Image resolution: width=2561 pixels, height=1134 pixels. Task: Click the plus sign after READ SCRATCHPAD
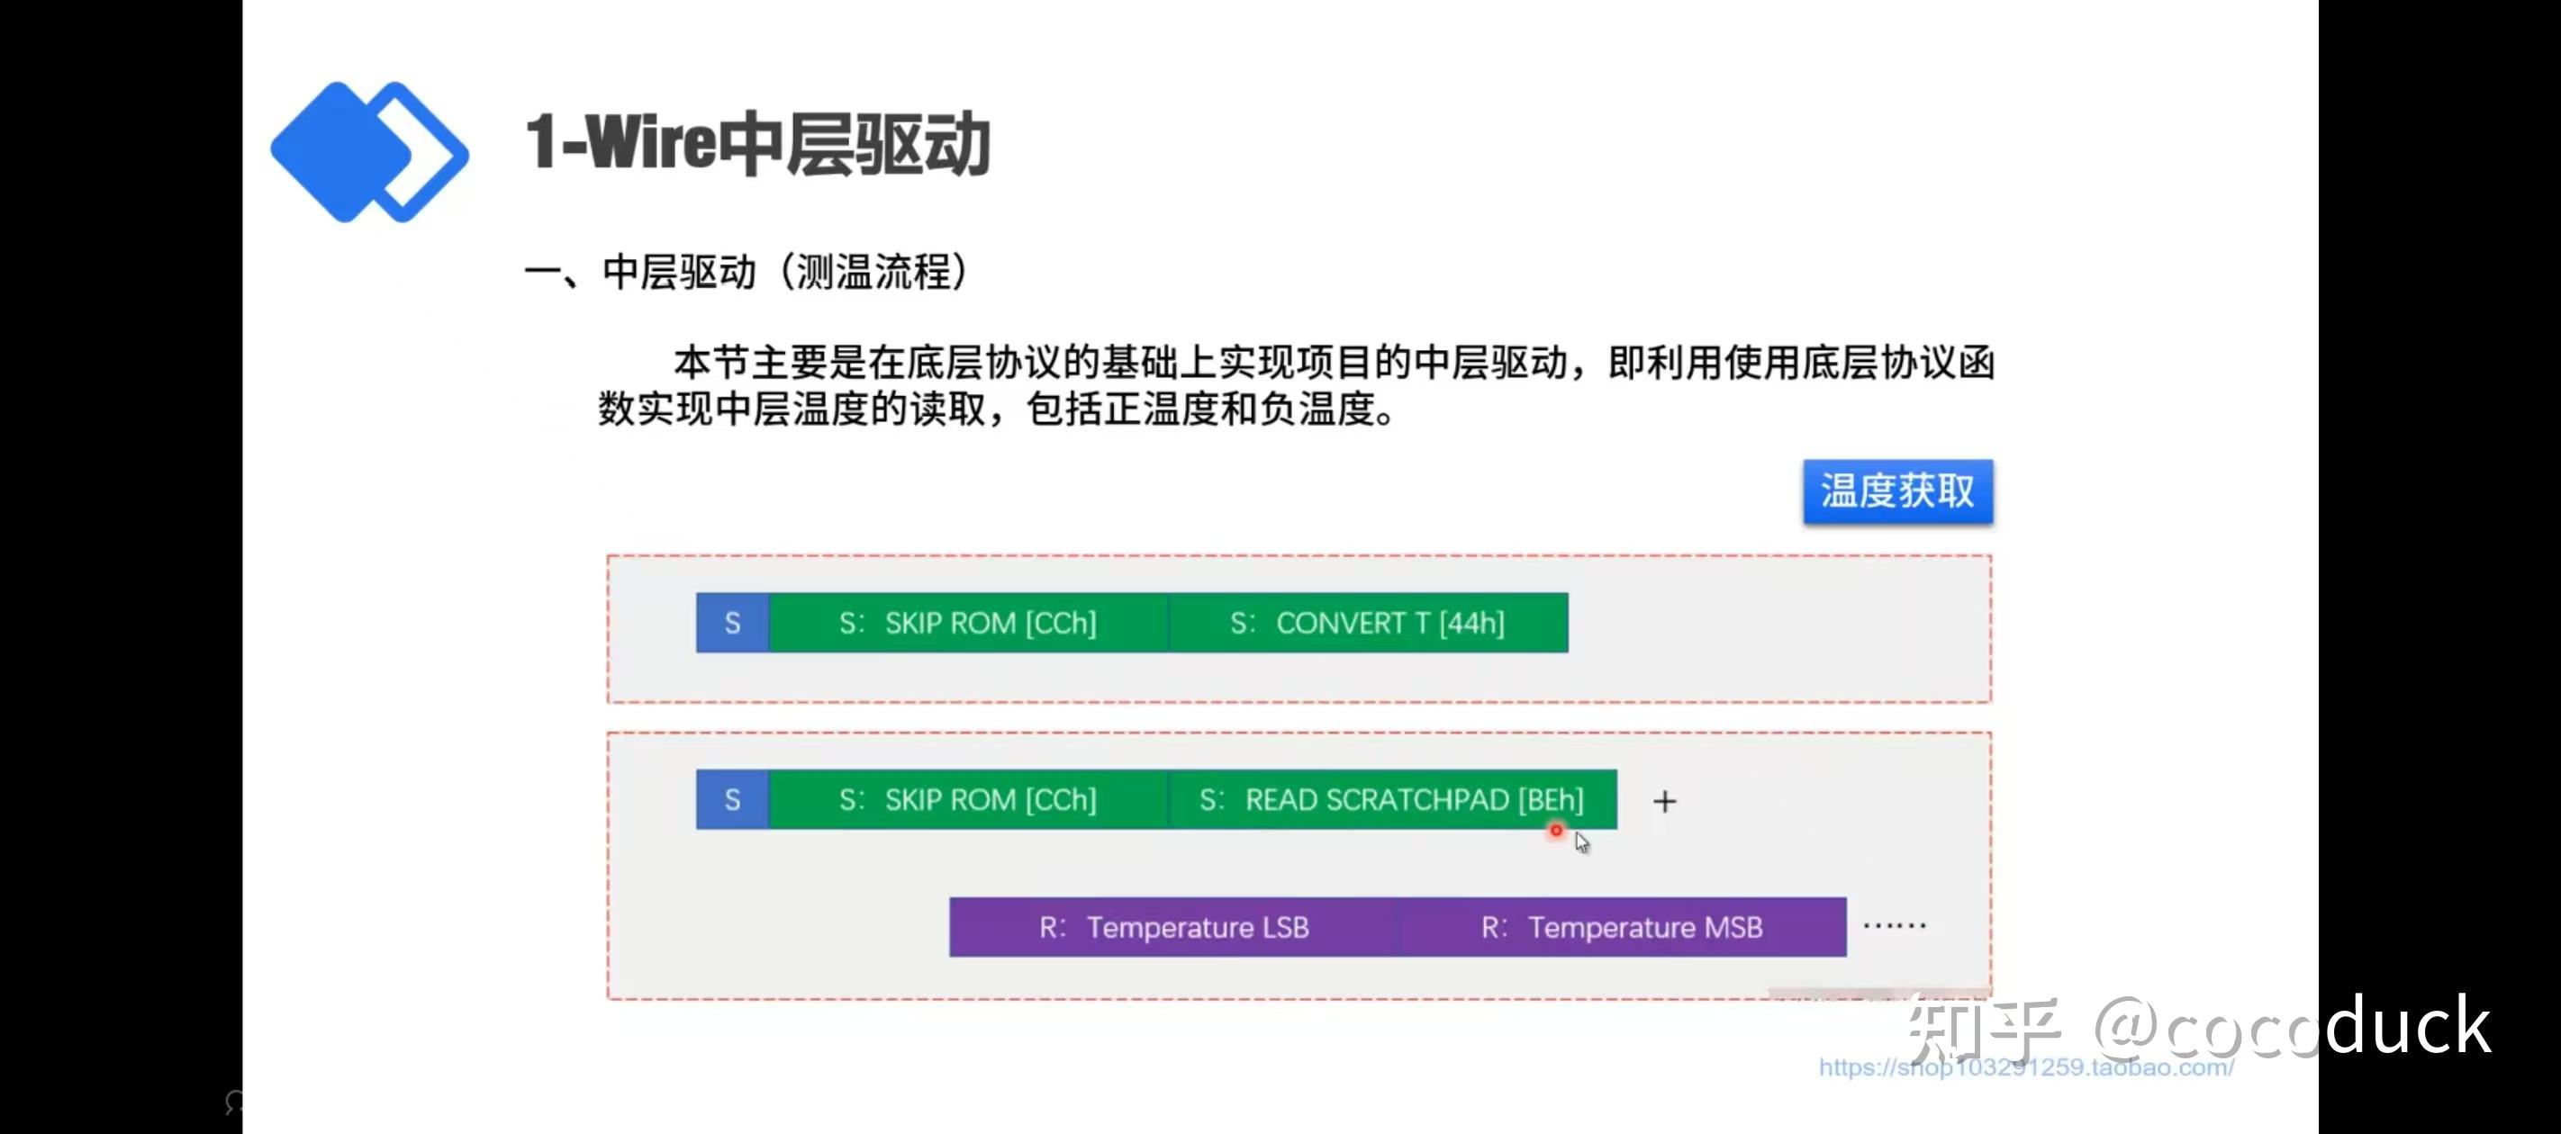tap(1664, 801)
